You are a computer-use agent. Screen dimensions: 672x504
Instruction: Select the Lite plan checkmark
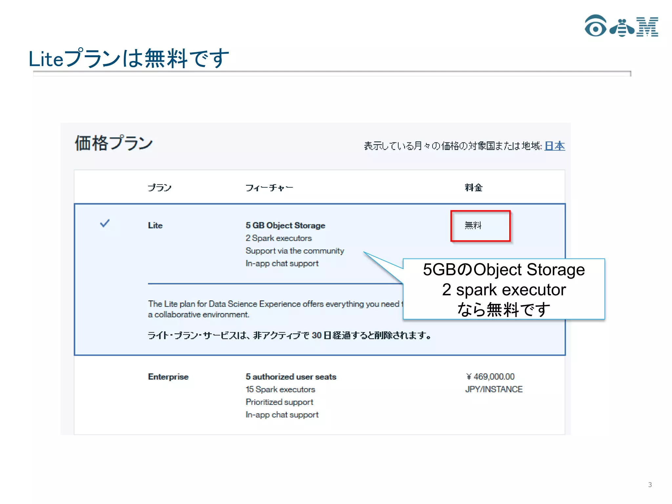tap(105, 223)
